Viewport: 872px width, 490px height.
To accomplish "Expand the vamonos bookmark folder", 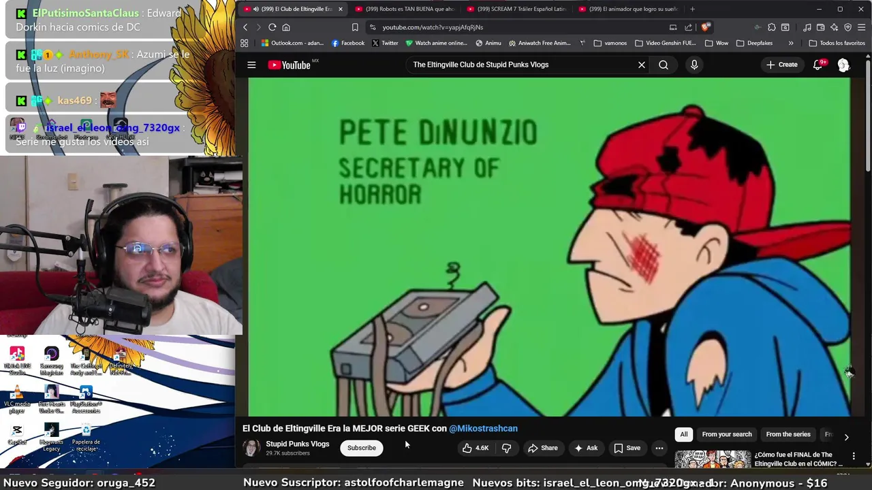I will click(610, 43).
